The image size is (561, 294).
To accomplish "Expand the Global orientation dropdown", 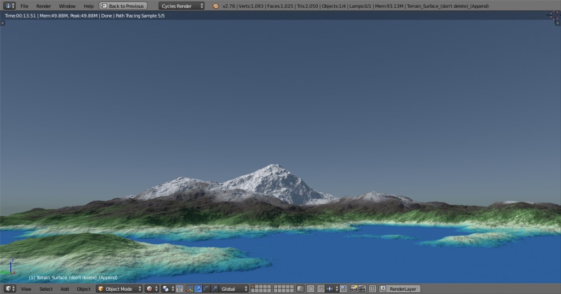I will (234, 289).
